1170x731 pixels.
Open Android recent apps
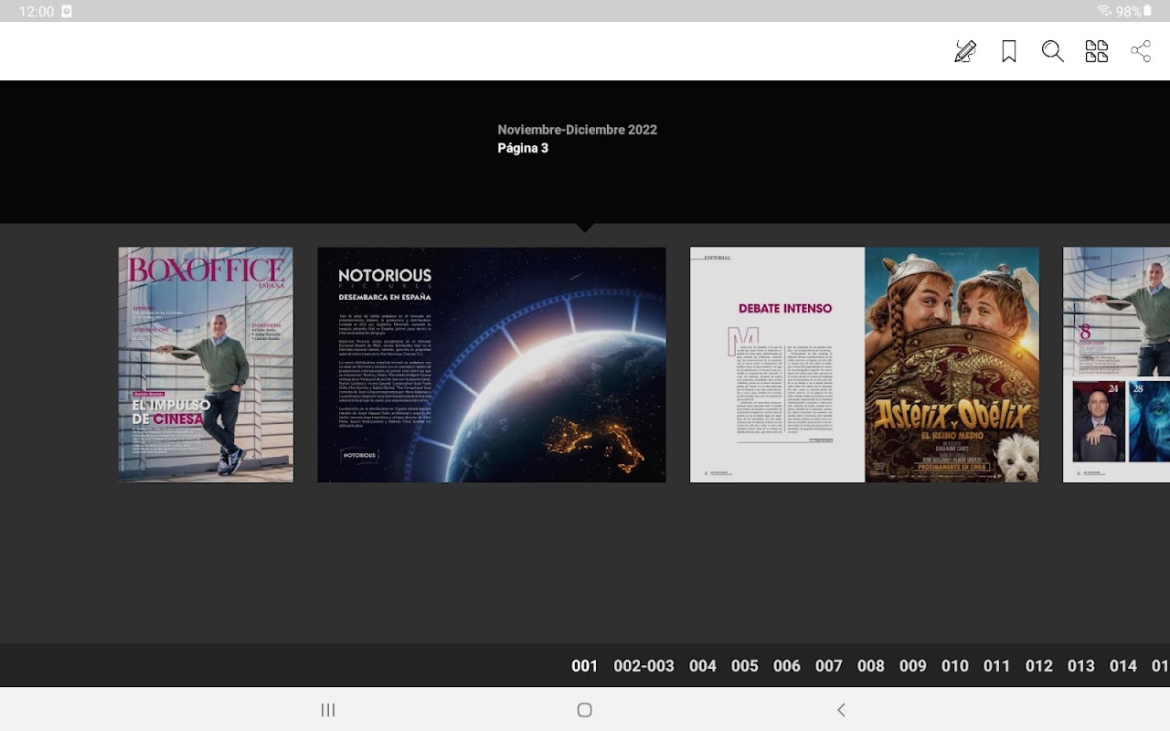(328, 710)
